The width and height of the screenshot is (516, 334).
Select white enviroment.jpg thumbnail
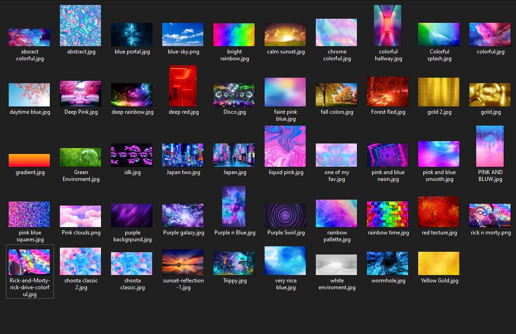point(336,265)
